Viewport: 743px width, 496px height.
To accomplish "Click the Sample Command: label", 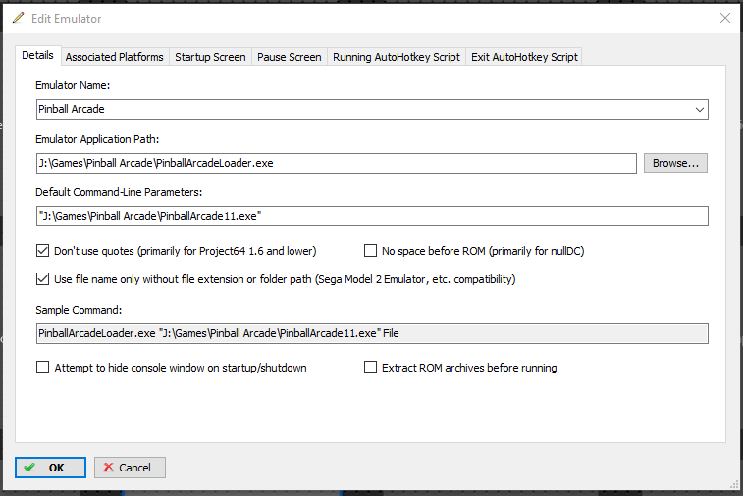I will coord(79,310).
